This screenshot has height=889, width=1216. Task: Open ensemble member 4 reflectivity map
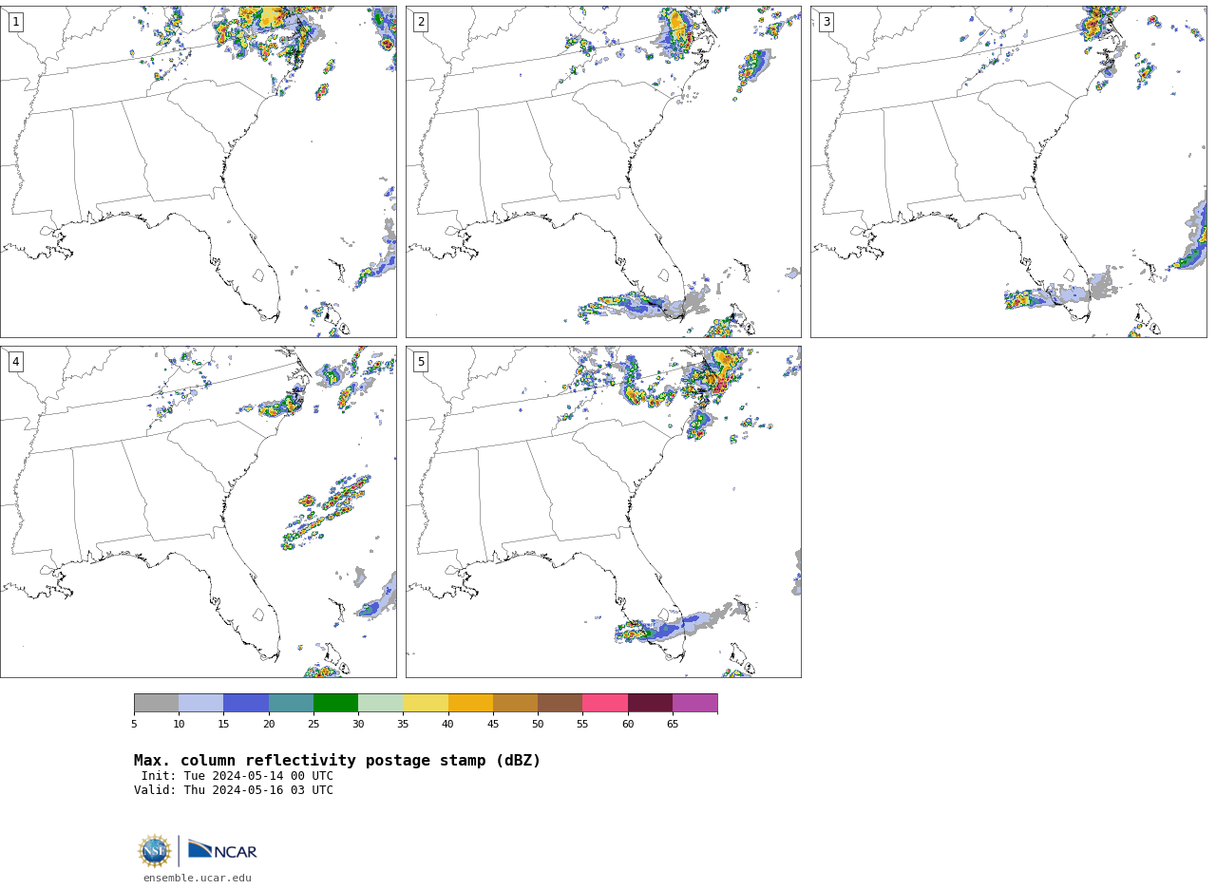click(199, 512)
